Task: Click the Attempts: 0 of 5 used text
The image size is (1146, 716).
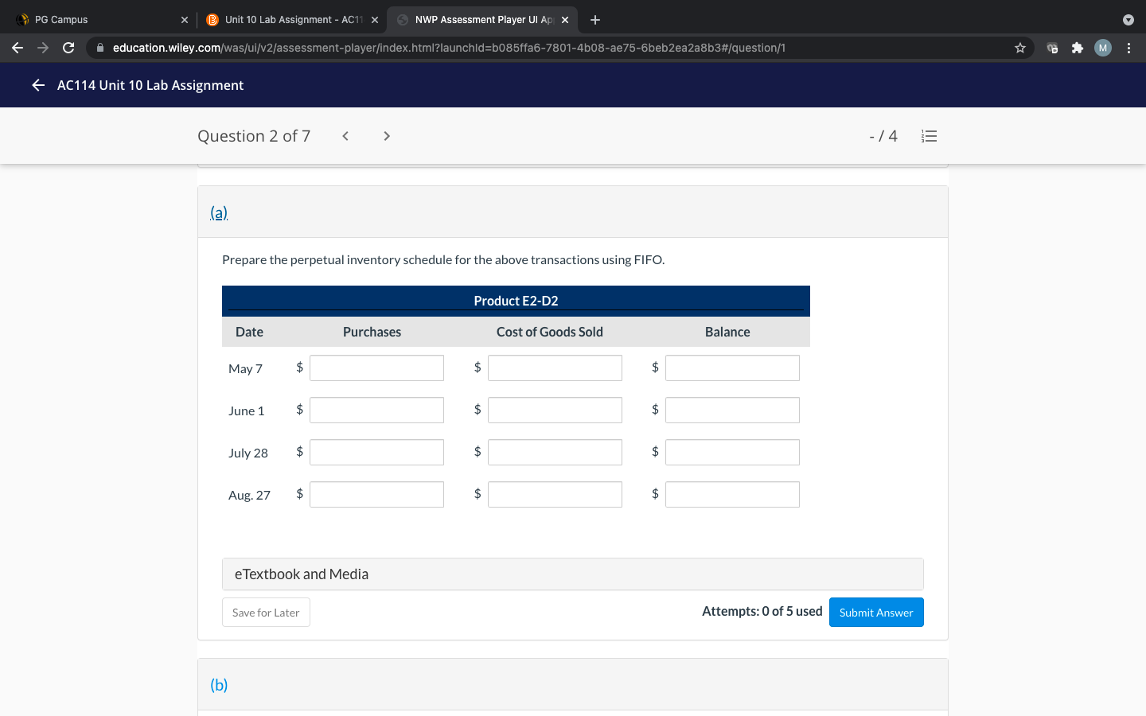Action: (x=762, y=611)
